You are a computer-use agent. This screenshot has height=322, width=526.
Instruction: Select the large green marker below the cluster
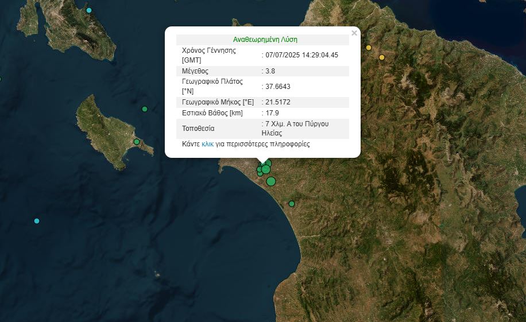pyautogui.click(x=271, y=181)
